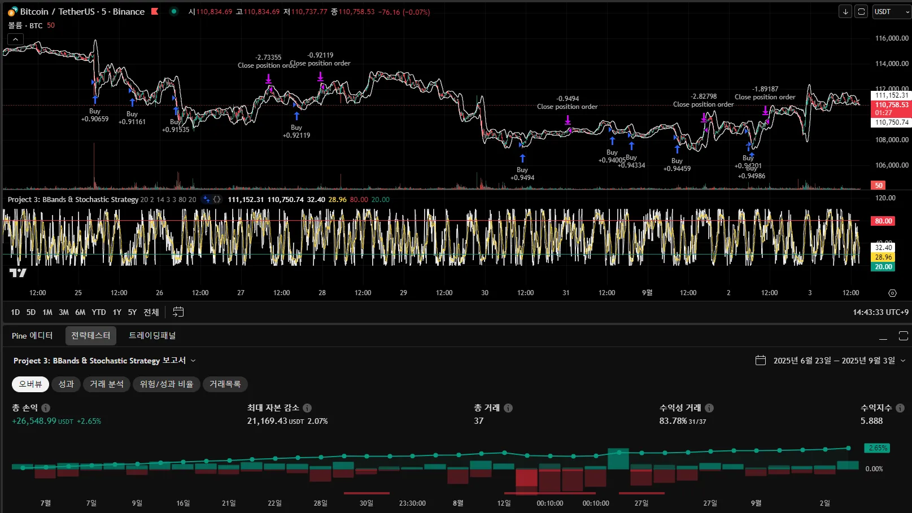Open the go-to-date calendar icon
912x513 pixels.
pyautogui.click(x=178, y=312)
